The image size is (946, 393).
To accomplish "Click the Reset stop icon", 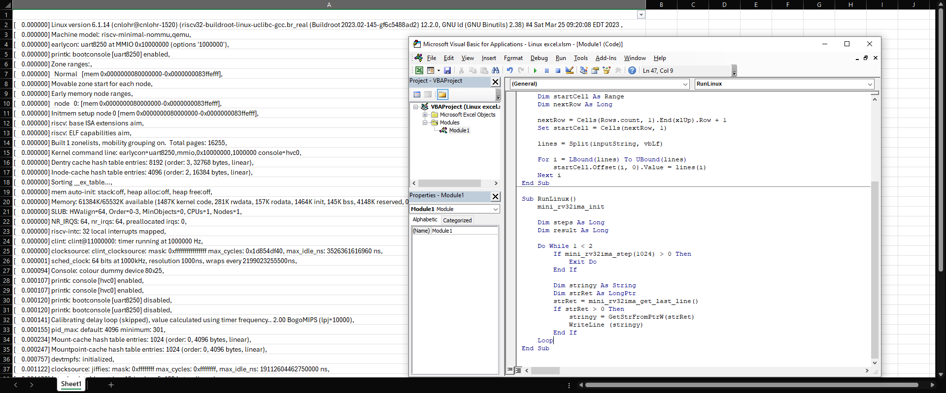I will coord(558,70).
